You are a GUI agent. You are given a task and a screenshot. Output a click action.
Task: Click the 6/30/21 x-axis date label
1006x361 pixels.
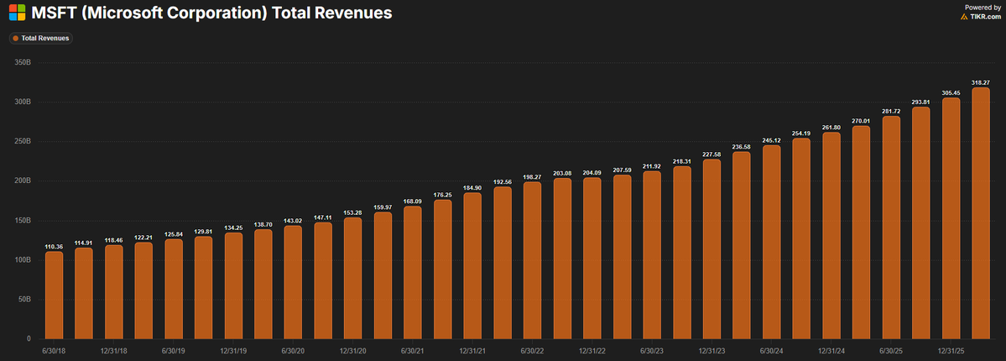(413, 352)
